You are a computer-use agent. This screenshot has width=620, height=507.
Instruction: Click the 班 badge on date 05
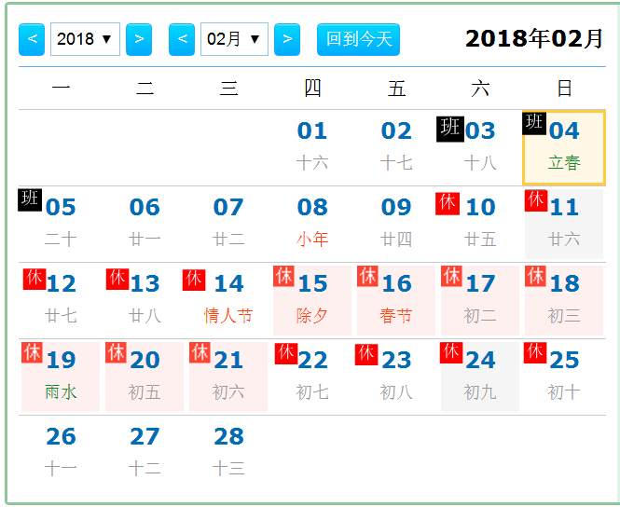(x=30, y=200)
